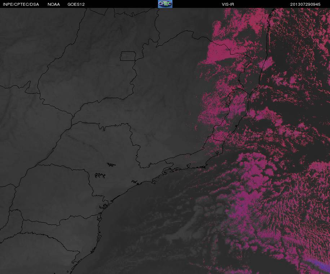Click the GOES12 satellite label
The image size is (330, 274).
click(x=76, y=4)
